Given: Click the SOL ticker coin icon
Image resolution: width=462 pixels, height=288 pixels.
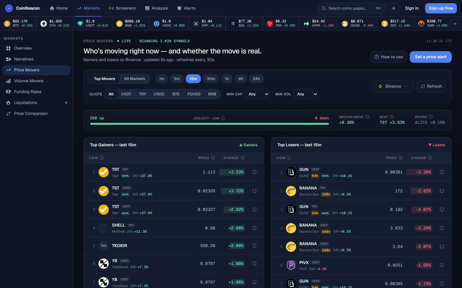Looking at the screenshot, I should [233, 24].
